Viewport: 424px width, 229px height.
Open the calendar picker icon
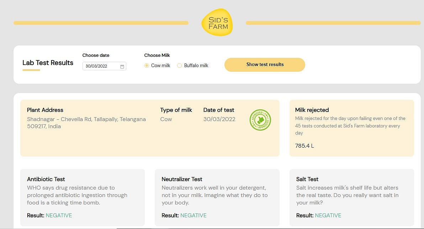point(122,66)
